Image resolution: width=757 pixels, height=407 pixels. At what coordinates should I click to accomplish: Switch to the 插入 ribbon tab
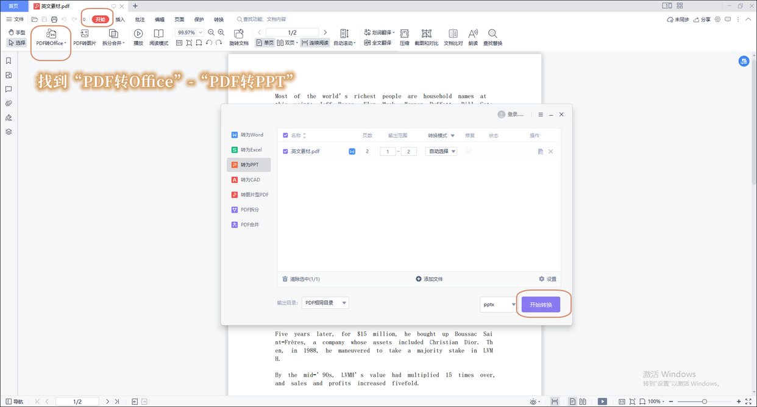coord(120,19)
